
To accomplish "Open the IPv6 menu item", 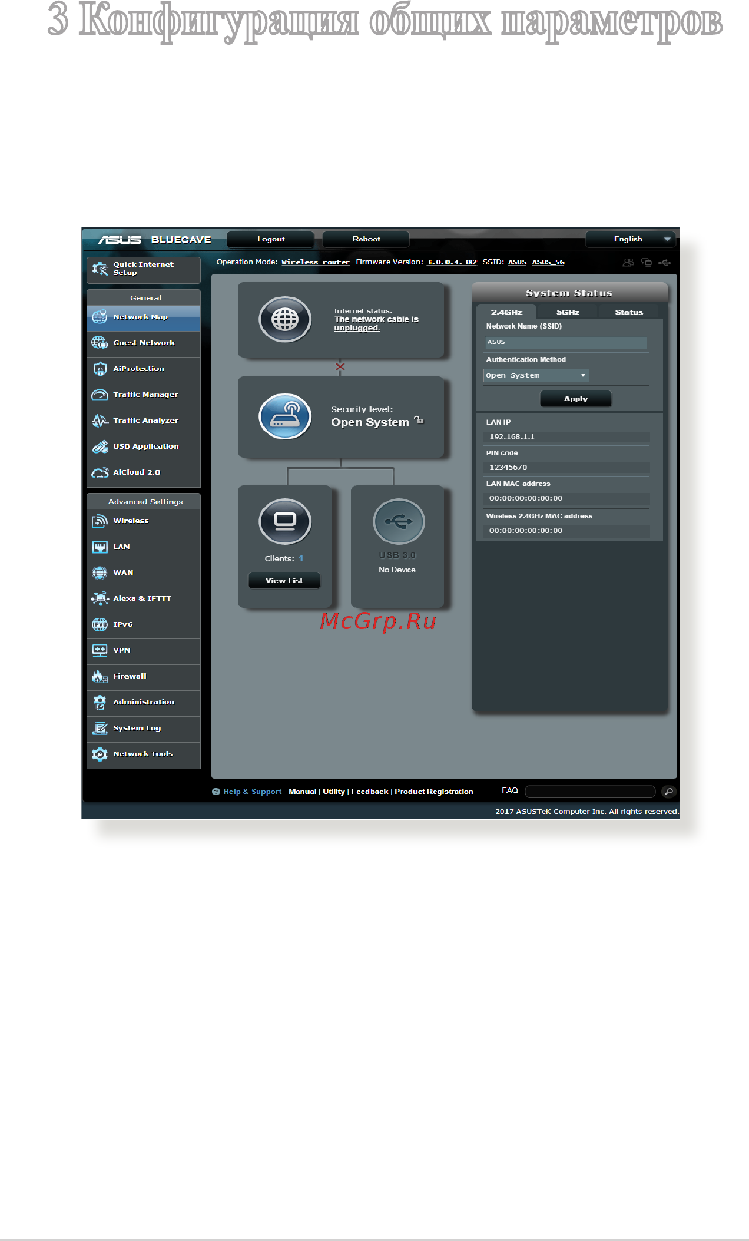I will pyautogui.click(x=144, y=624).
